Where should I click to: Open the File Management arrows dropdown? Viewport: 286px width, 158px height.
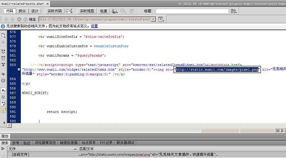coord(233,11)
